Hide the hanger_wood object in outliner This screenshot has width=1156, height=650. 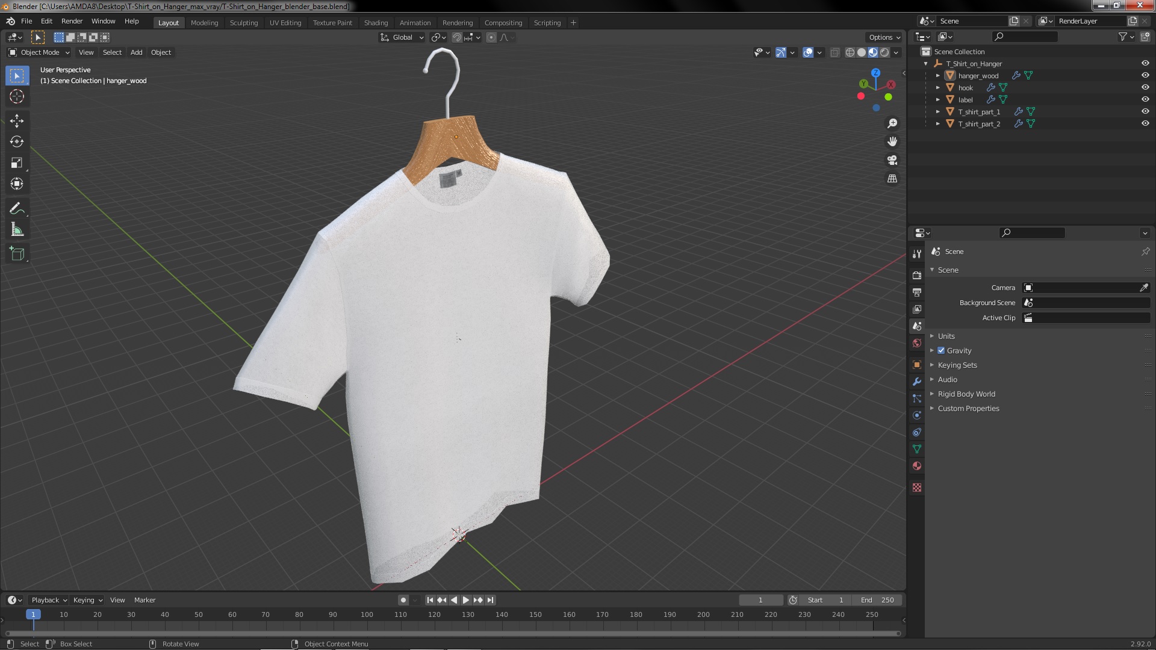point(1145,75)
